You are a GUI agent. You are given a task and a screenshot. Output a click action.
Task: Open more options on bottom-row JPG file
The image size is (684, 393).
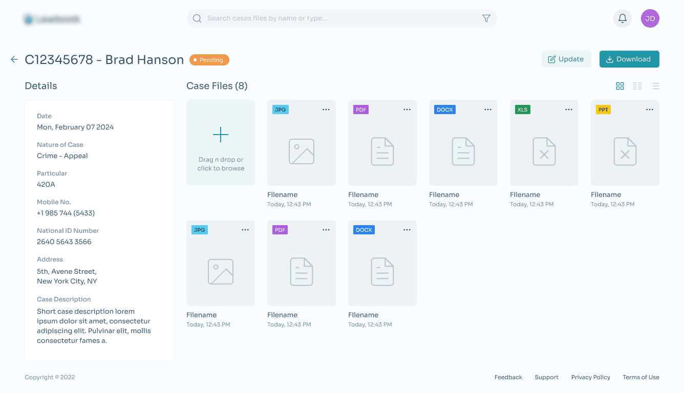click(245, 230)
